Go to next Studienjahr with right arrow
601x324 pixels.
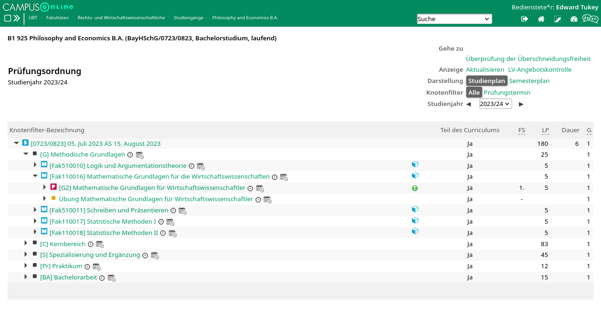(521, 104)
